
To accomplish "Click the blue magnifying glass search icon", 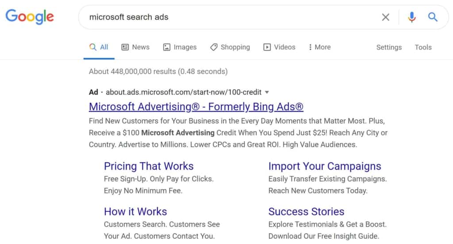I will coord(433,17).
